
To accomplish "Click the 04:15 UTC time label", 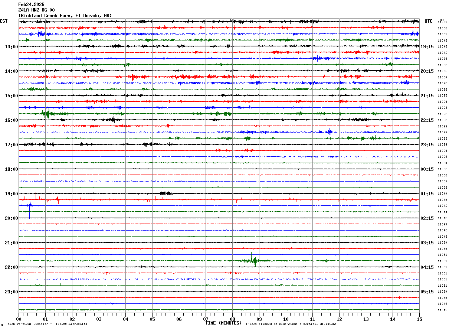I will (427, 267).
